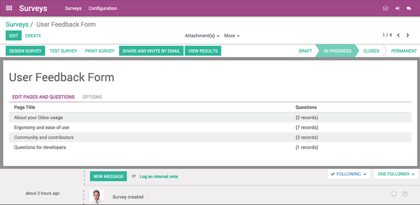Open the chat conversations icon

(x=409, y=8)
